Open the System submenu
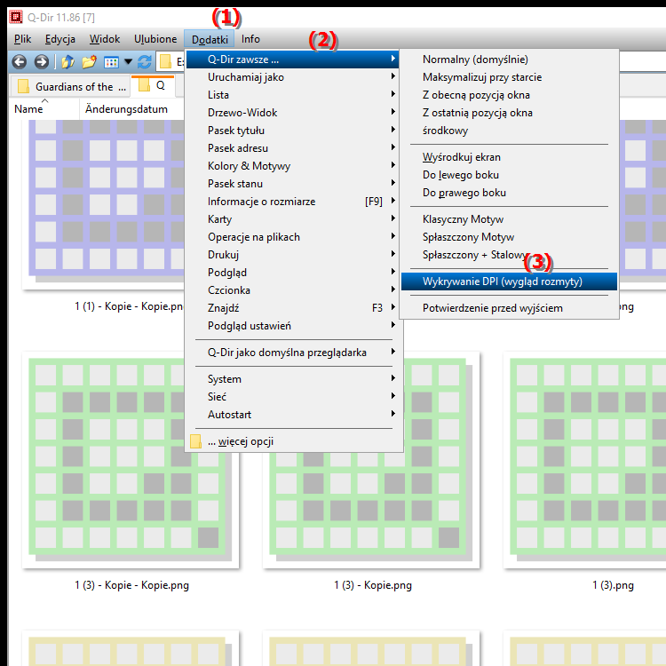This screenshot has width=666, height=666. tap(293, 379)
